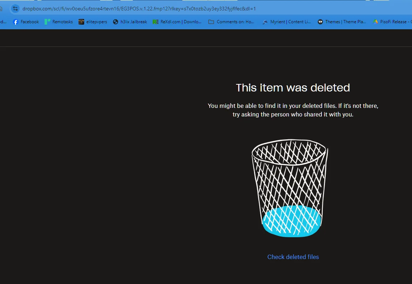Open the Facebook bookmark

pyautogui.click(x=26, y=22)
